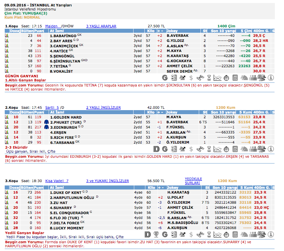
Task: Click the Puan column header in race 3
Action: click(x=39, y=187)
